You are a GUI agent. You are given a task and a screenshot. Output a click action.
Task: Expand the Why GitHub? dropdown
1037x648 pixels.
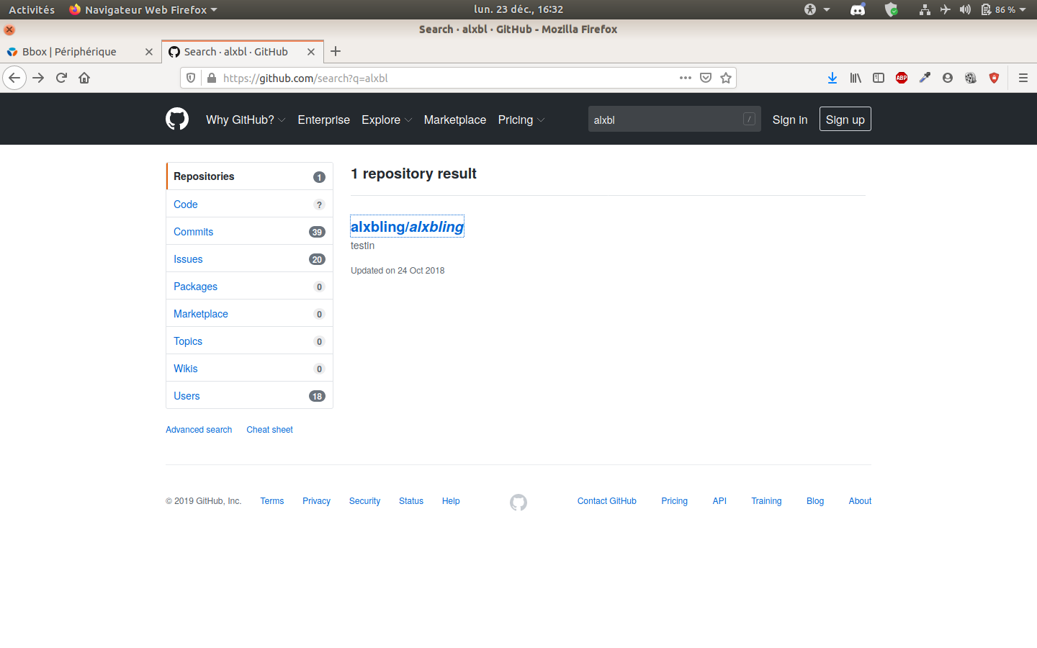click(x=246, y=120)
